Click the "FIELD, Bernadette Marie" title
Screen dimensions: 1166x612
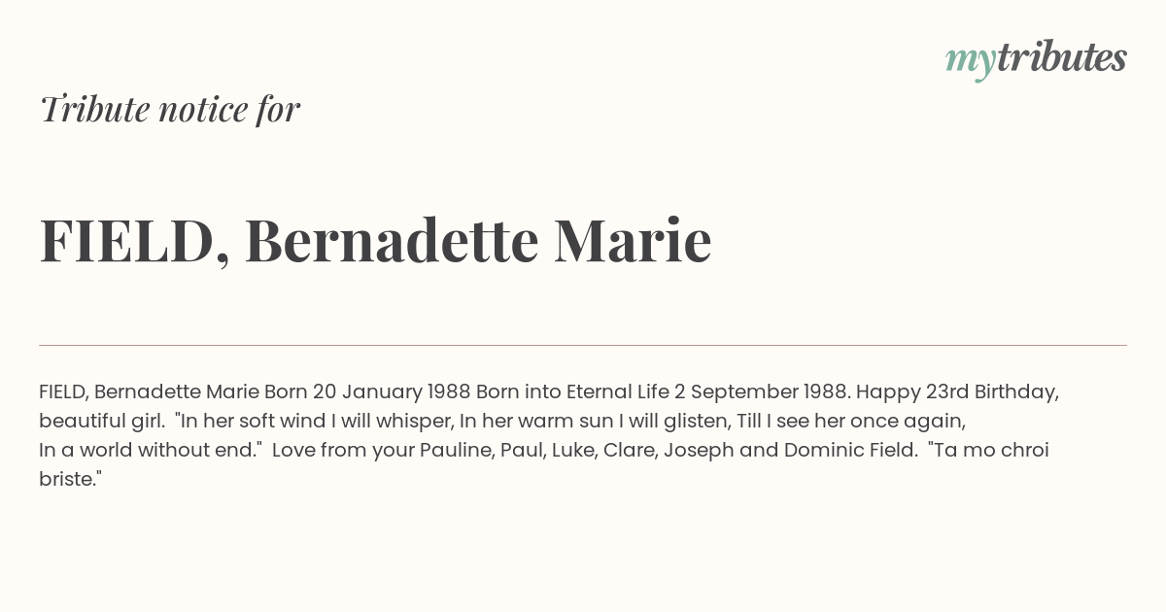[375, 240]
